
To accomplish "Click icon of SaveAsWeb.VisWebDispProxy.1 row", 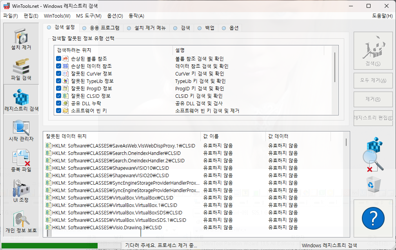I will coord(48,146).
